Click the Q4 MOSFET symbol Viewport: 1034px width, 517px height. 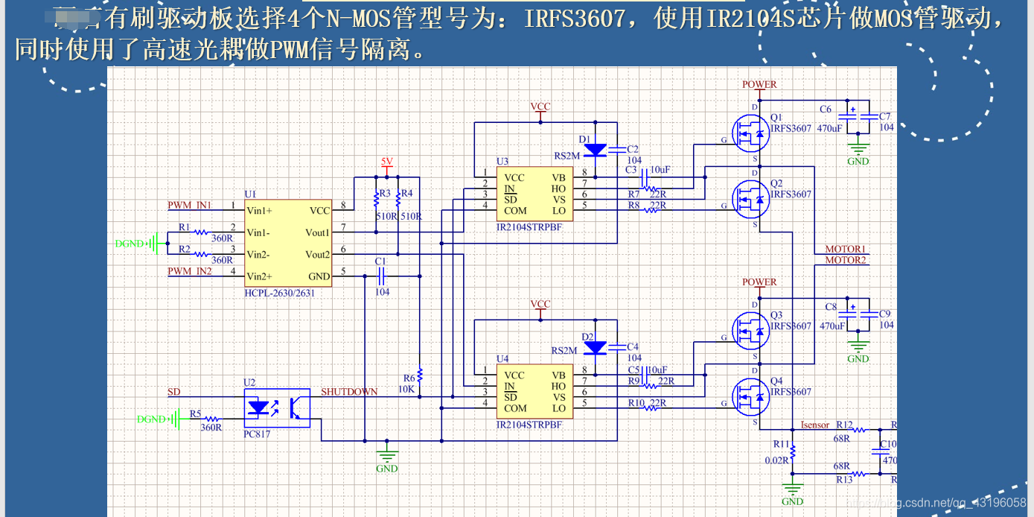pyautogui.click(x=750, y=396)
